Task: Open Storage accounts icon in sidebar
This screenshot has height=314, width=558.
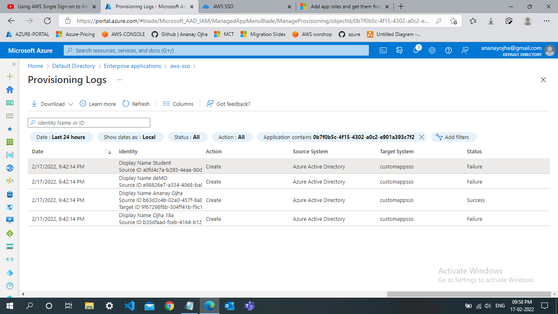Action: (10, 247)
